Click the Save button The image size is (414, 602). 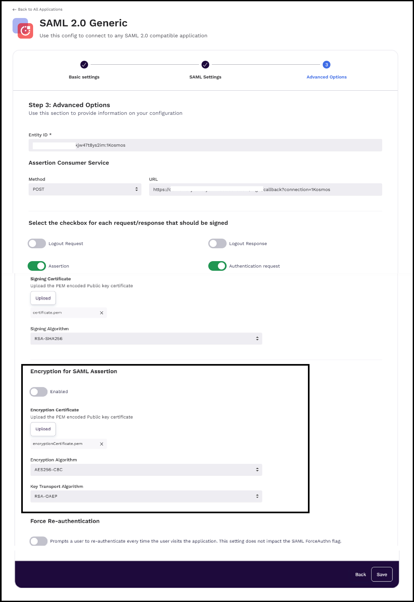pos(382,574)
